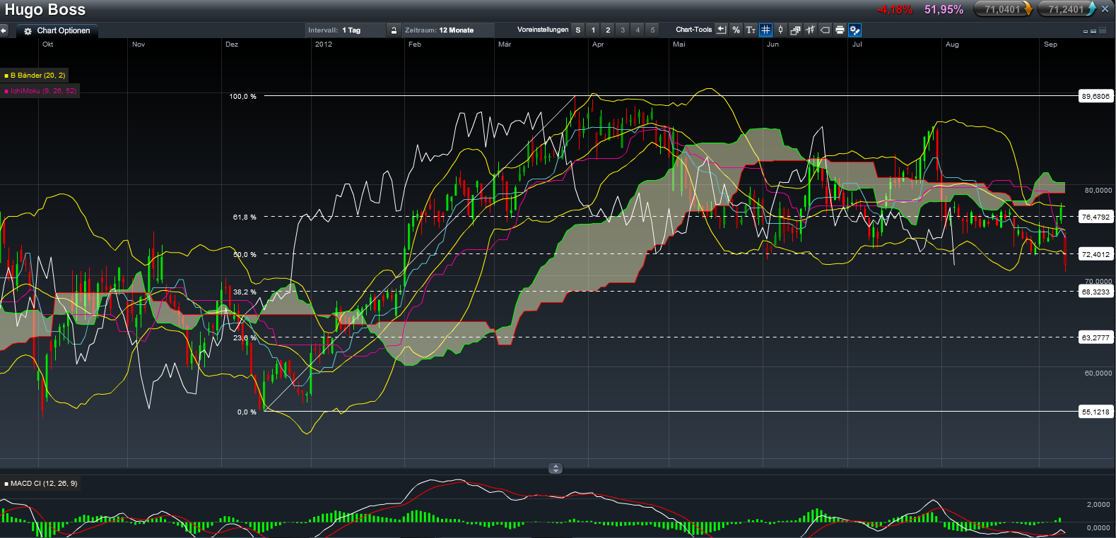The width and height of the screenshot is (1116, 538).
Task: Select preset S in Voreinstellungen
Action: pyautogui.click(x=578, y=30)
